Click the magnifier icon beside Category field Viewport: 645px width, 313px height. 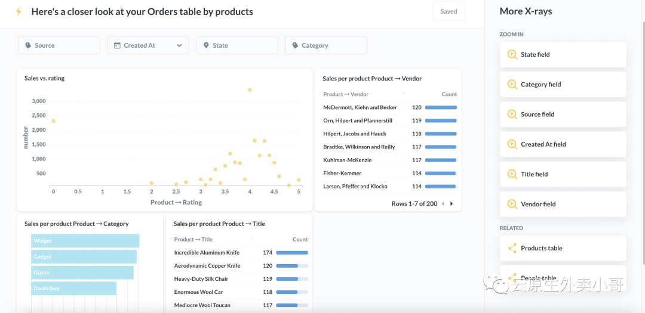coord(512,85)
